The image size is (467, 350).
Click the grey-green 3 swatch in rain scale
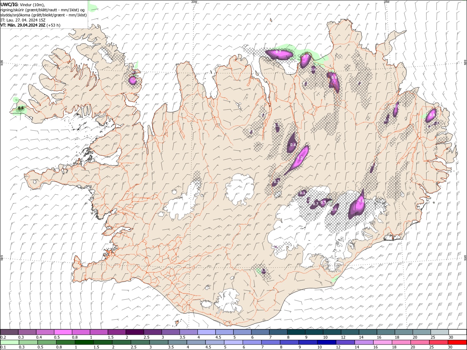pyautogui.click(x=158, y=342)
